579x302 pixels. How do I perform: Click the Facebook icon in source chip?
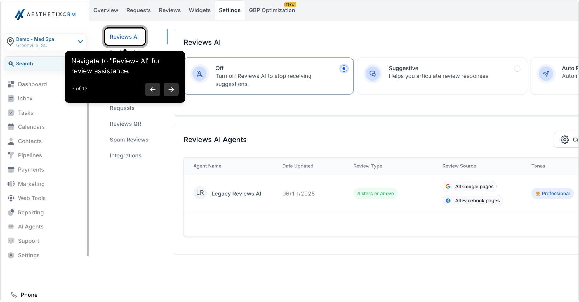448,201
